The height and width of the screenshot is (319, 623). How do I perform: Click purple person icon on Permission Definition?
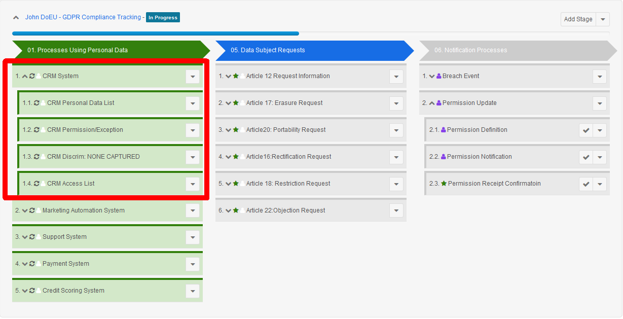click(444, 130)
